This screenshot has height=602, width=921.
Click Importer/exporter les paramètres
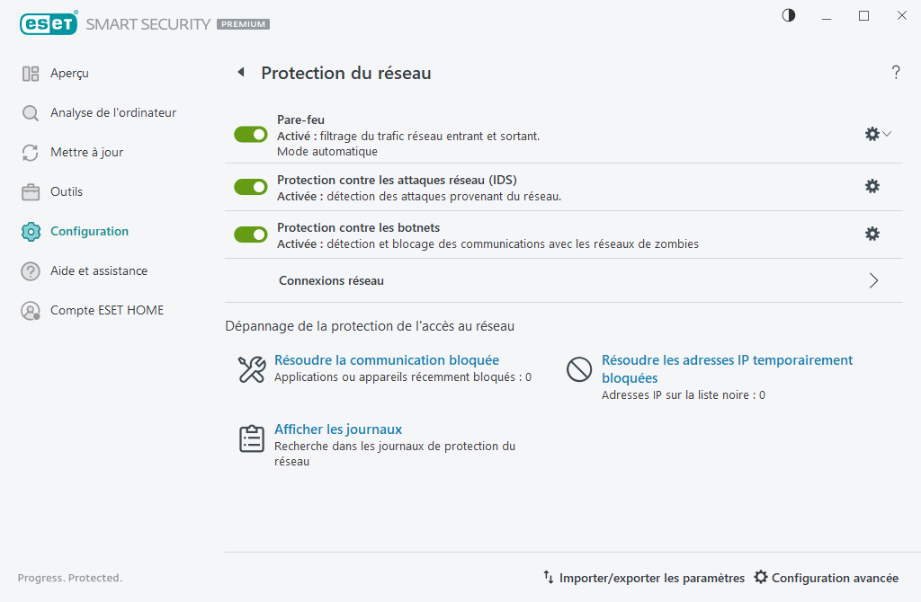[643, 578]
